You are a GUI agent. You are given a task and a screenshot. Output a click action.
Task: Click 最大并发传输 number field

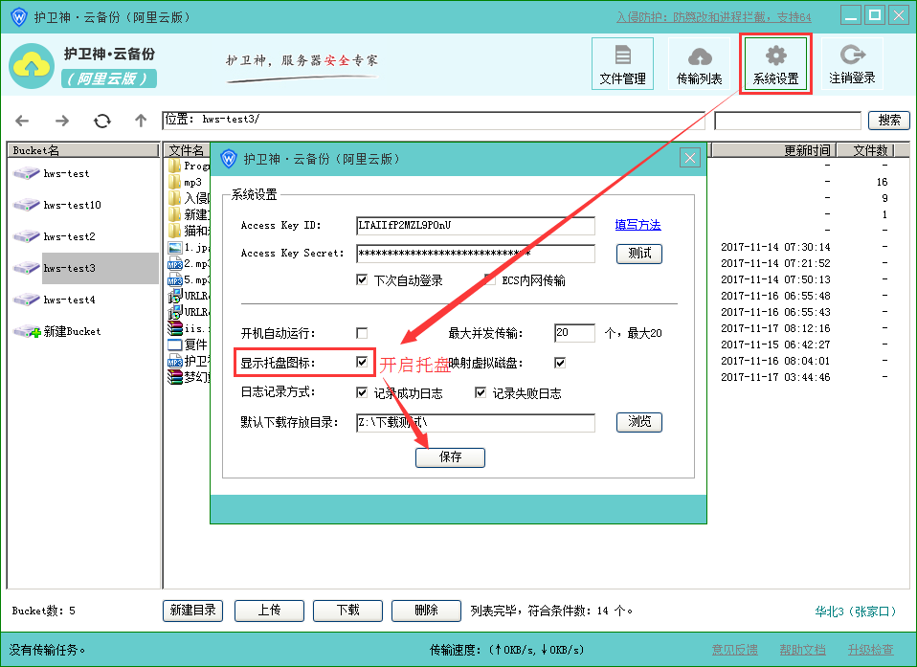pyautogui.click(x=574, y=333)
